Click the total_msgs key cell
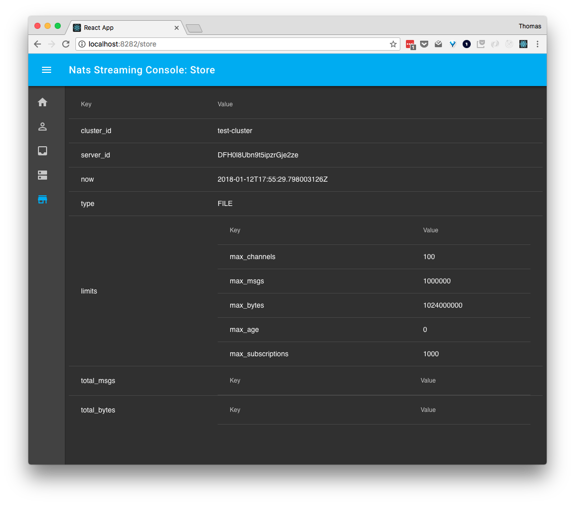575x505 pixels. tap(98, 381)
